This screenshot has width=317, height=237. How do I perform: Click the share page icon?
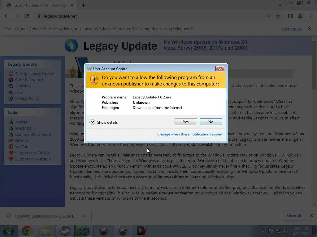point(268,16)
